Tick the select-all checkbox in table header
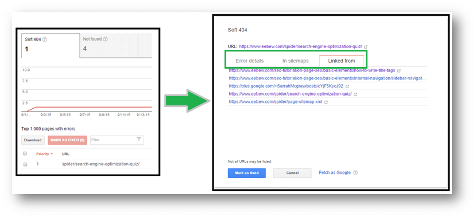 coord(25,153)
